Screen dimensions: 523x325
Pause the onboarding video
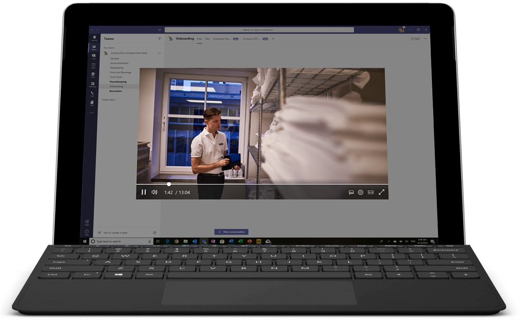pos(144,192)
